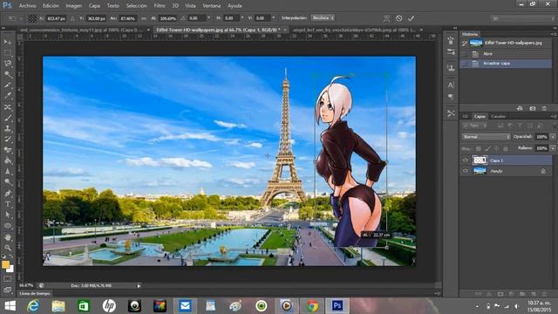Select the Hand tool
Image resolution: width=558 pixels, height=314 pixels.
point(8,236)
